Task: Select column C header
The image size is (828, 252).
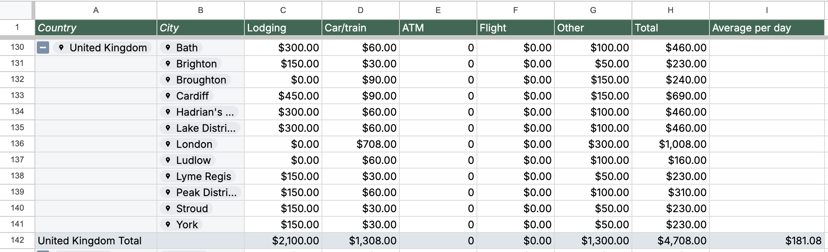Action: (x=283, y=10)
